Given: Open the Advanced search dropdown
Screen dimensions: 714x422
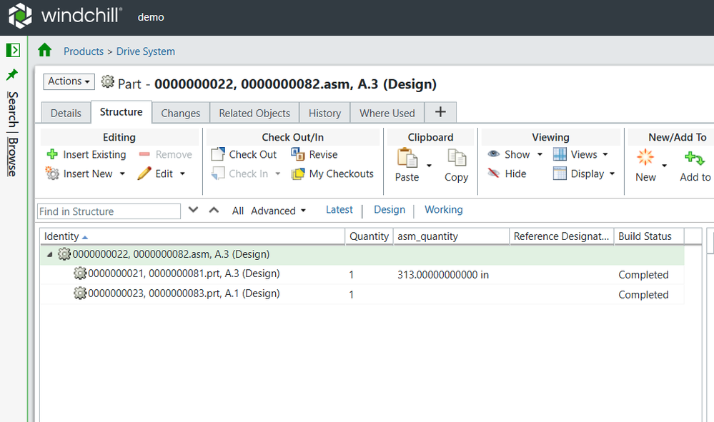Looking at the screenshot, I should point(278,211).
